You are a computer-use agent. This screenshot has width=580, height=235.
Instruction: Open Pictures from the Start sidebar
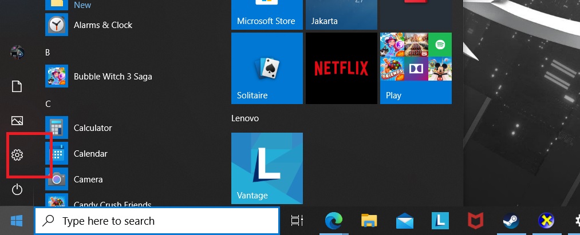[17, 121]
